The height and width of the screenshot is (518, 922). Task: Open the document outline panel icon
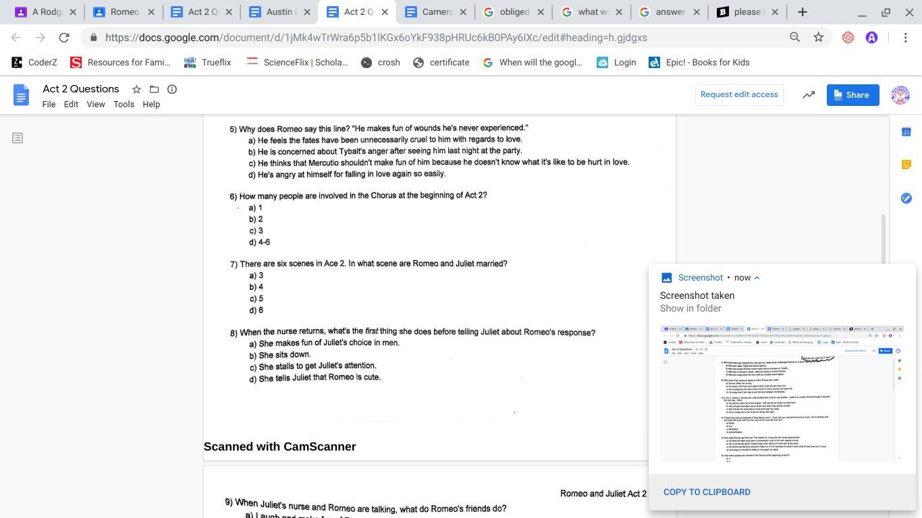pos(18,138)
